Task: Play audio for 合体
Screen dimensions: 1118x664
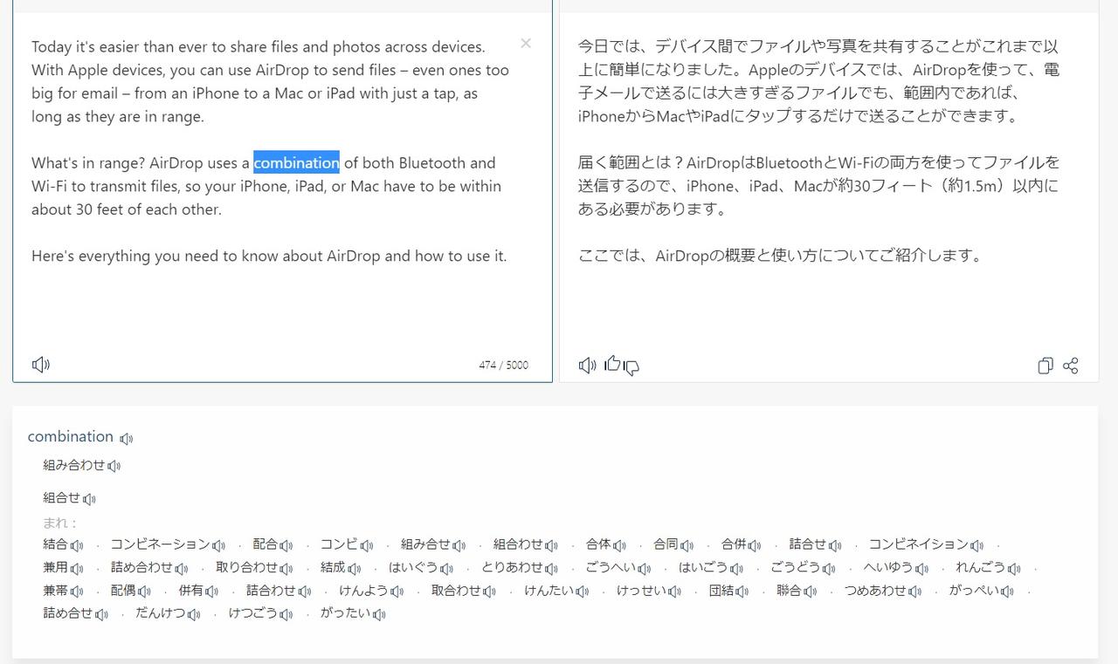Action: point(619,545)
